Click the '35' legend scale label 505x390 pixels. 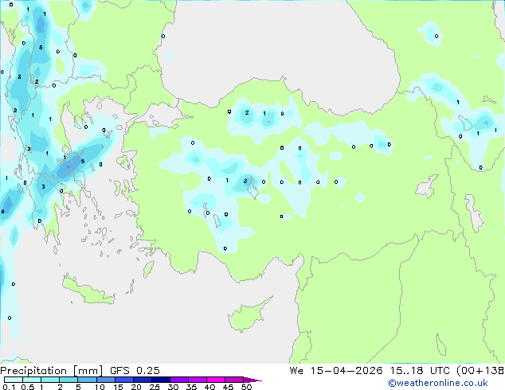191,387
